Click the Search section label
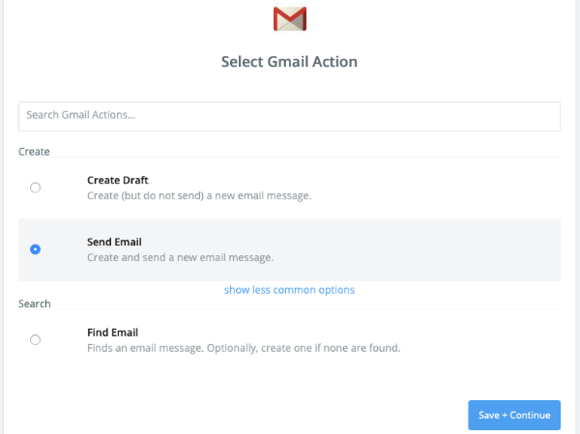 [x=35, y=304]
